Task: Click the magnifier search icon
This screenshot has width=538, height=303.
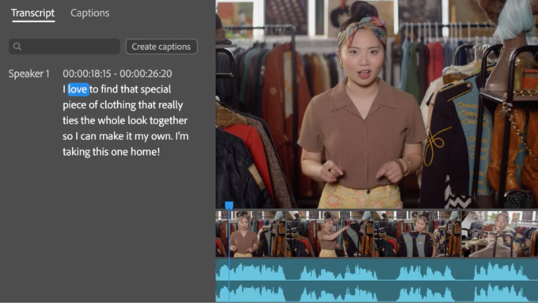Action: [17, 47]
